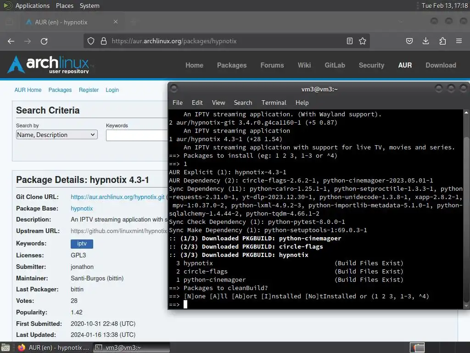Open Download in Arch navigation
The width and height of the screenshot is (470, 353).
click(x=441, y=65)
